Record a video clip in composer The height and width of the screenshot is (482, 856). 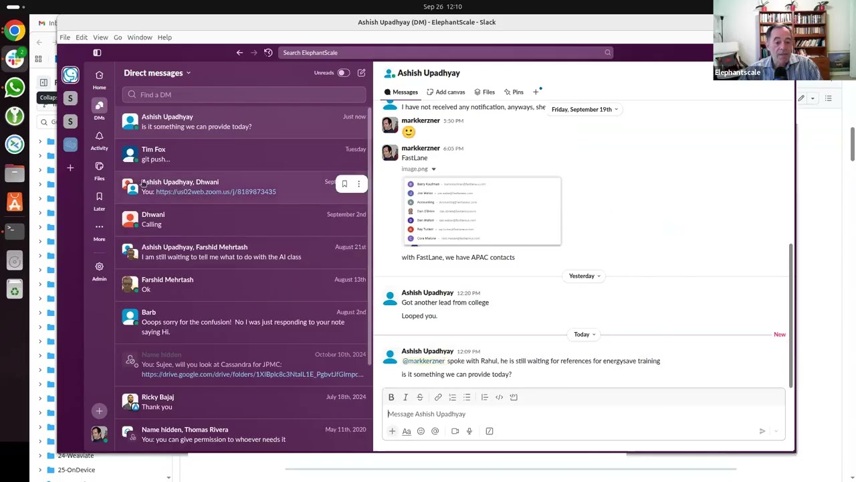point(455,431)
